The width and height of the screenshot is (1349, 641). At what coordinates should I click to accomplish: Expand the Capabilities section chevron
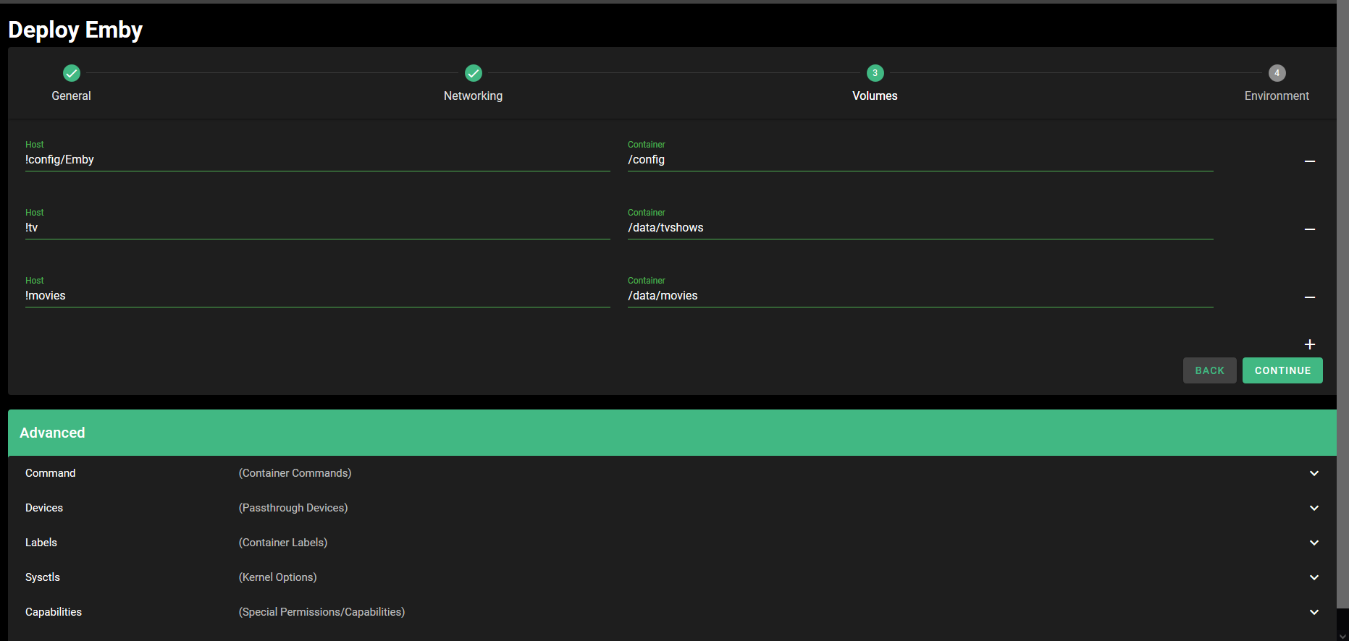point(1314,612)
